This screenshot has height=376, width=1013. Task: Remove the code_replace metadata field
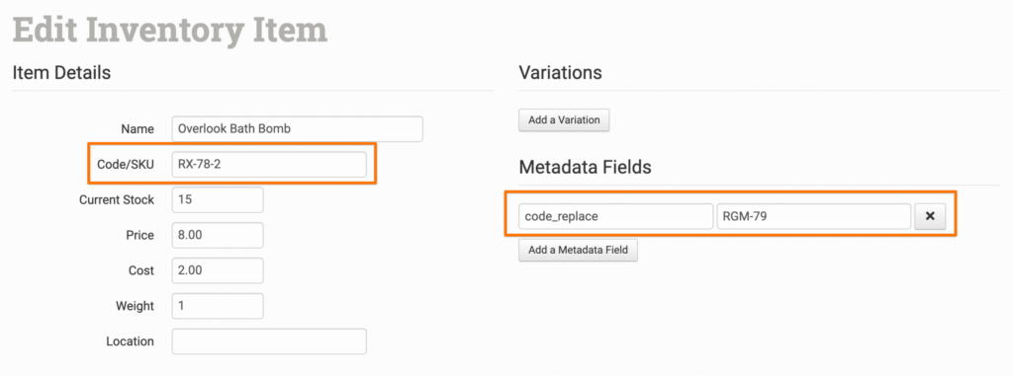tap(930, 217)
